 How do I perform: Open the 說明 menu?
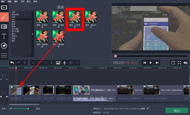click(x=35, y=2)
